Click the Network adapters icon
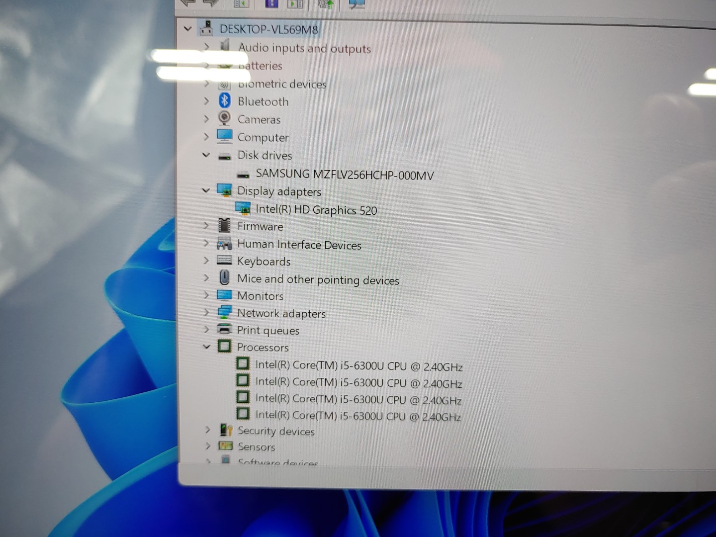Viewport: 716px width, 537px height. pos(225,312)
